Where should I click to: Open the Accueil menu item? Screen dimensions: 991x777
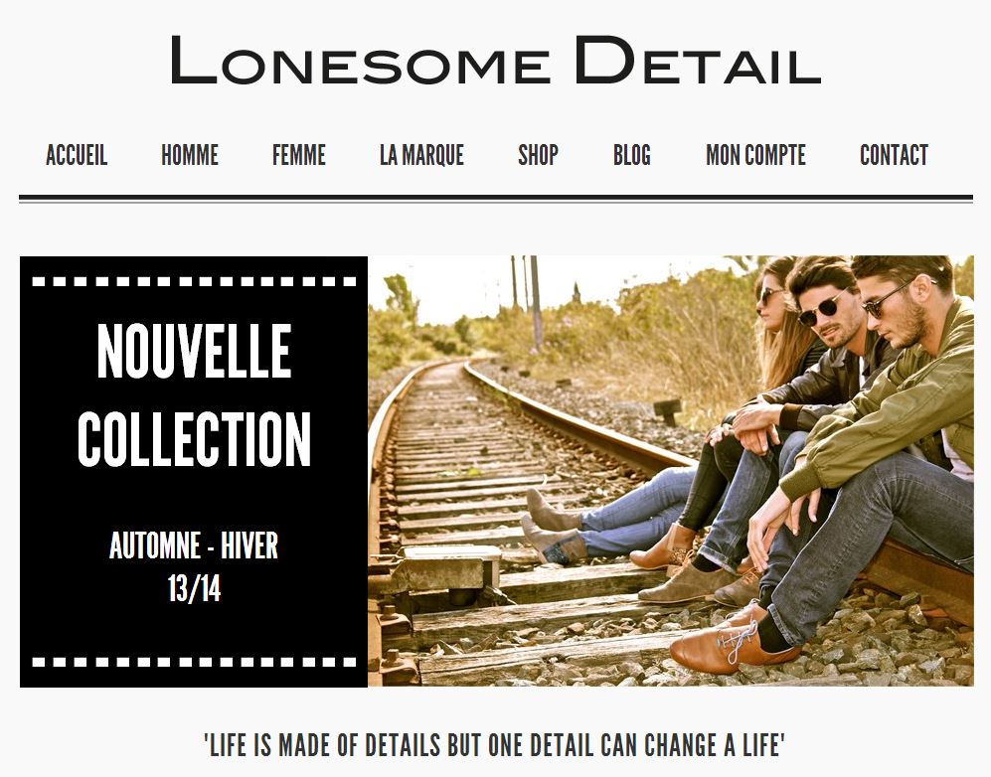[77, 155]
